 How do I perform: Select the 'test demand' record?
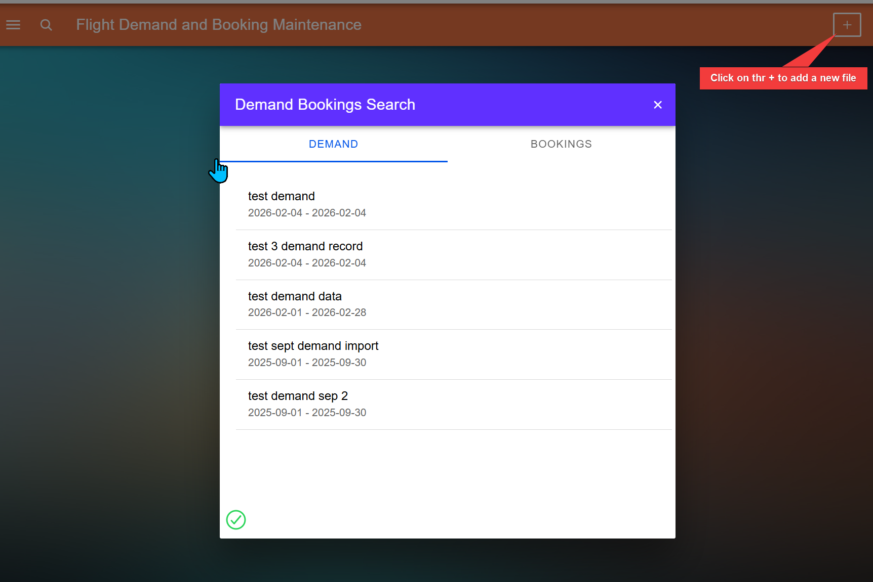(x=454, y=205)
